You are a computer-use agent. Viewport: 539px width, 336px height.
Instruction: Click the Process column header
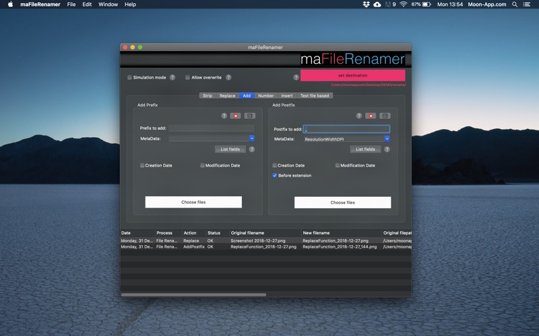pos(168,233)
